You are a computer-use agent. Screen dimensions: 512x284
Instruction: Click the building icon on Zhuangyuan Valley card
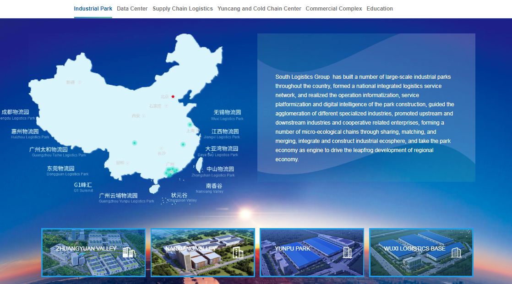(x=129, y=252)
